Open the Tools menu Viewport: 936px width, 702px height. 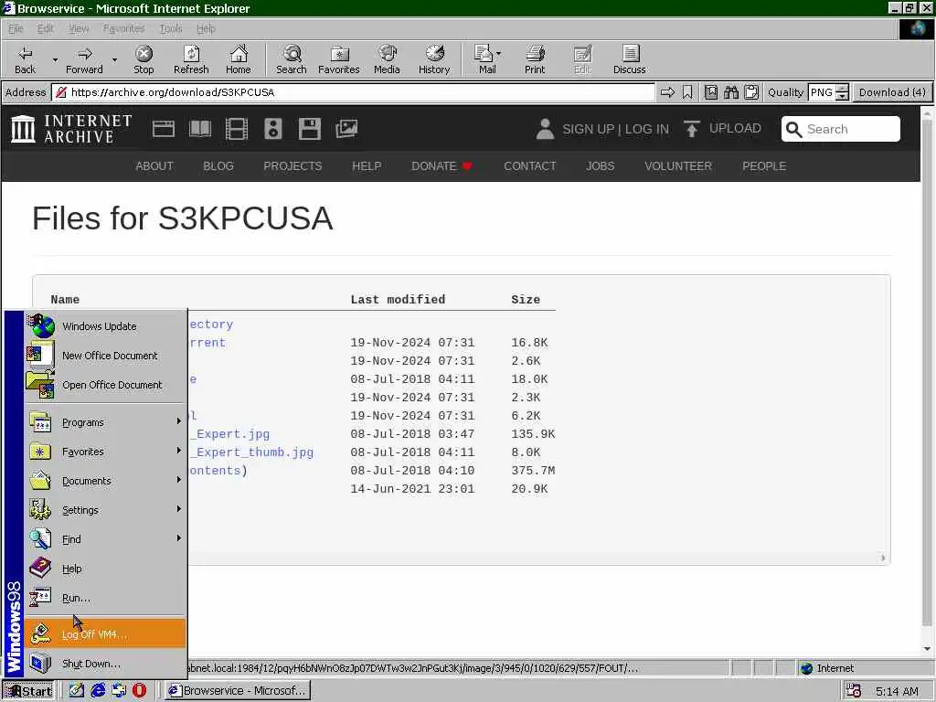pos(171,28)
